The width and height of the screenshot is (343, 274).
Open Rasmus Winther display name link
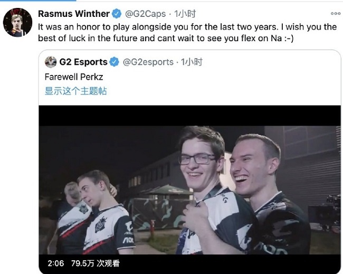point(74,14)
